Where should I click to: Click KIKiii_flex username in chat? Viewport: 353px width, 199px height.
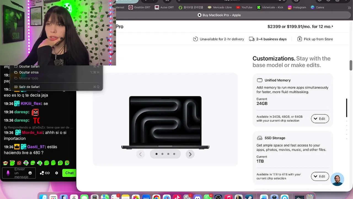[31, 104]
